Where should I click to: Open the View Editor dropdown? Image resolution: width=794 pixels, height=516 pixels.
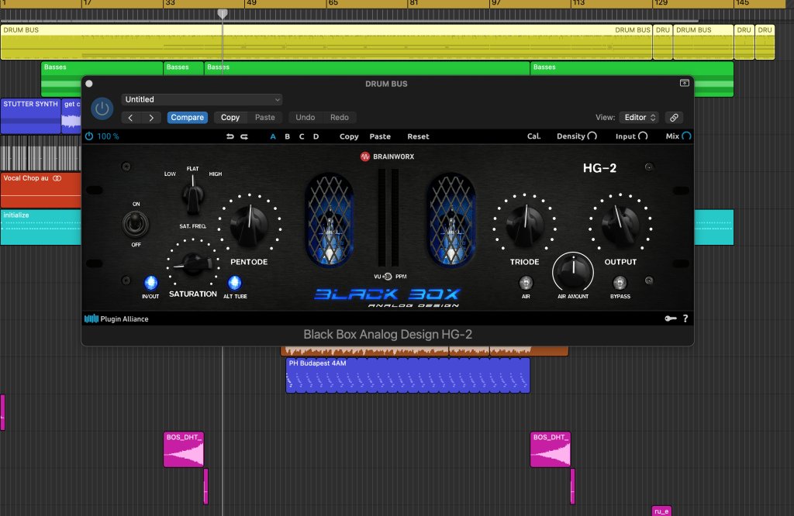[x=639, y=117]
